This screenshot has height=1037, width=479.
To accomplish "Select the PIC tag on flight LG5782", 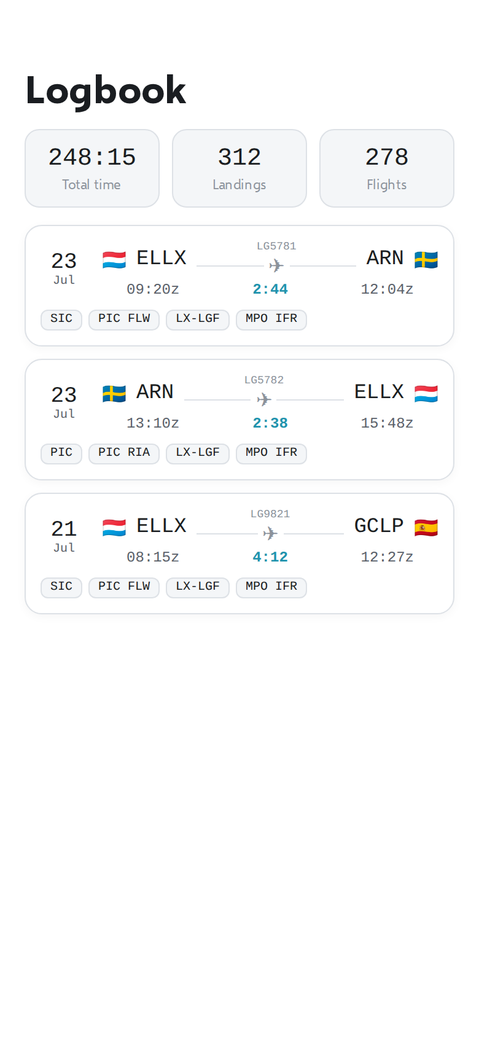I will pyautogui.click(x=61, y=453).
